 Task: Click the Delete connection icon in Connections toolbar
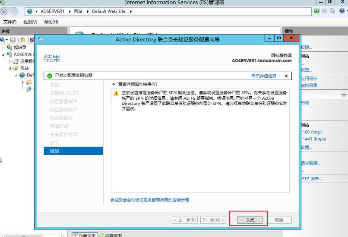coord(32,40)
